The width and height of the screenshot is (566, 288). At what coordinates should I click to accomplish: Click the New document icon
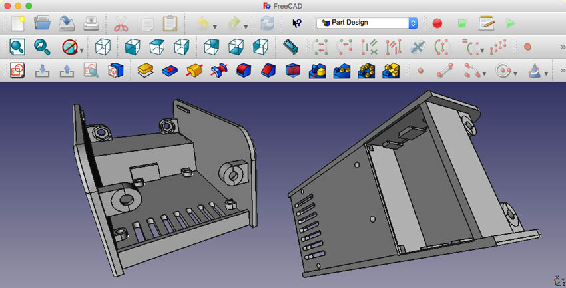18,23
